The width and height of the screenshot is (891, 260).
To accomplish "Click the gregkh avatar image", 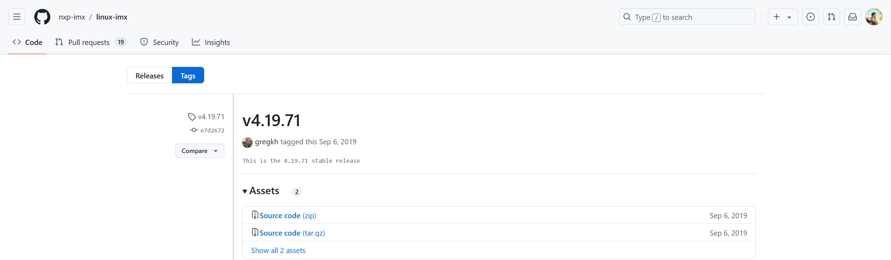I will pyautogui.click(x=247, y=142).
